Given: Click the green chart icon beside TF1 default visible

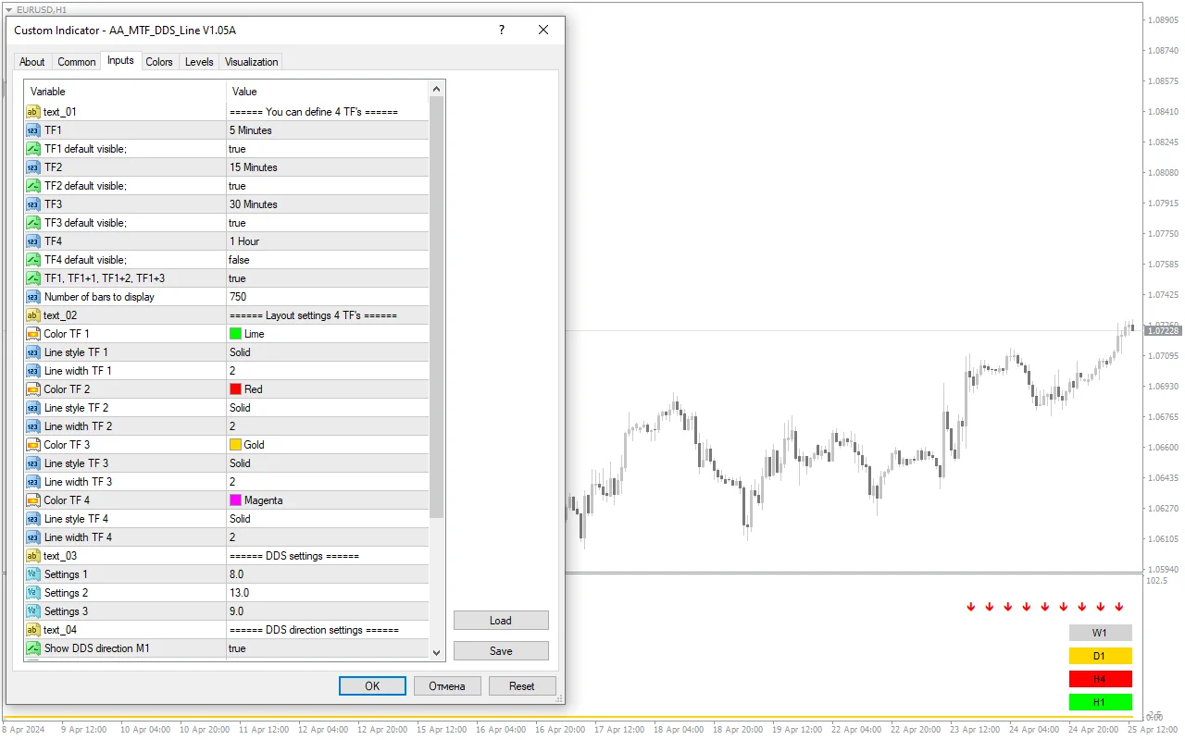Looking at the screenshot, I should click(x=31, y=148).
